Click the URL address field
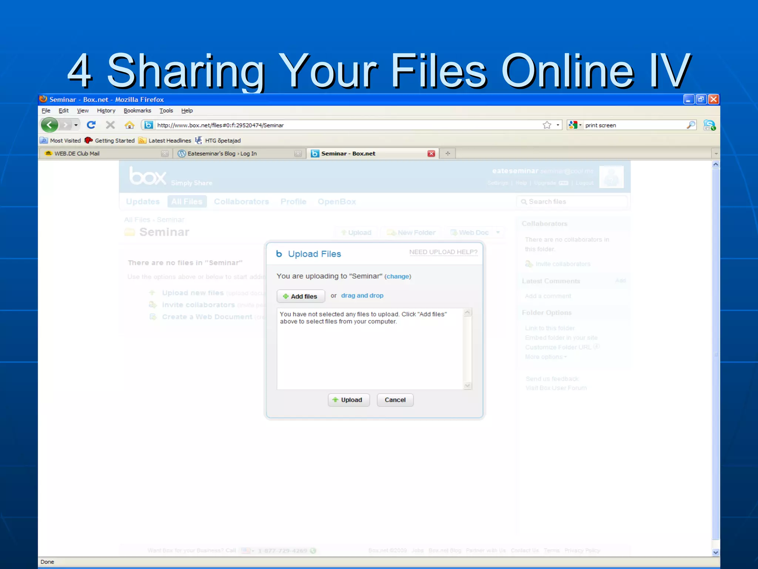Image resolution: width=758 pixels, height=569 pixels. 348,125
